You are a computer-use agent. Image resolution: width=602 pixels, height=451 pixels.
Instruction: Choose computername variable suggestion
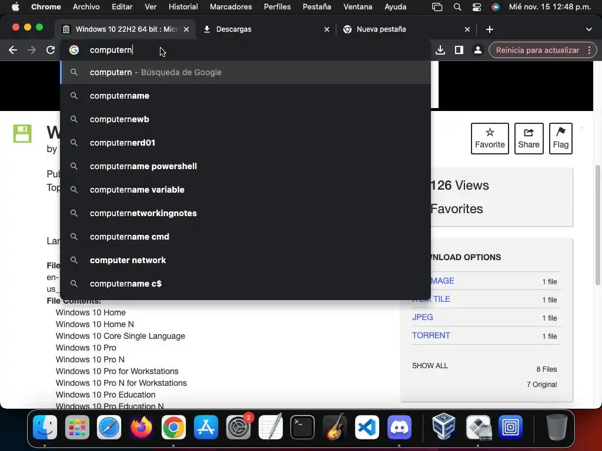click(x=246, y=190)
